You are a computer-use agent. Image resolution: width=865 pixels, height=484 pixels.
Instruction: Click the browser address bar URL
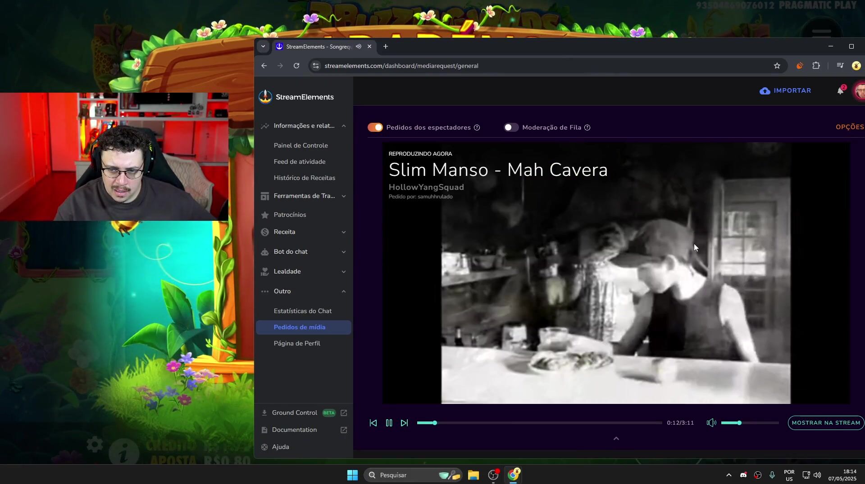(x=401, y=66)
